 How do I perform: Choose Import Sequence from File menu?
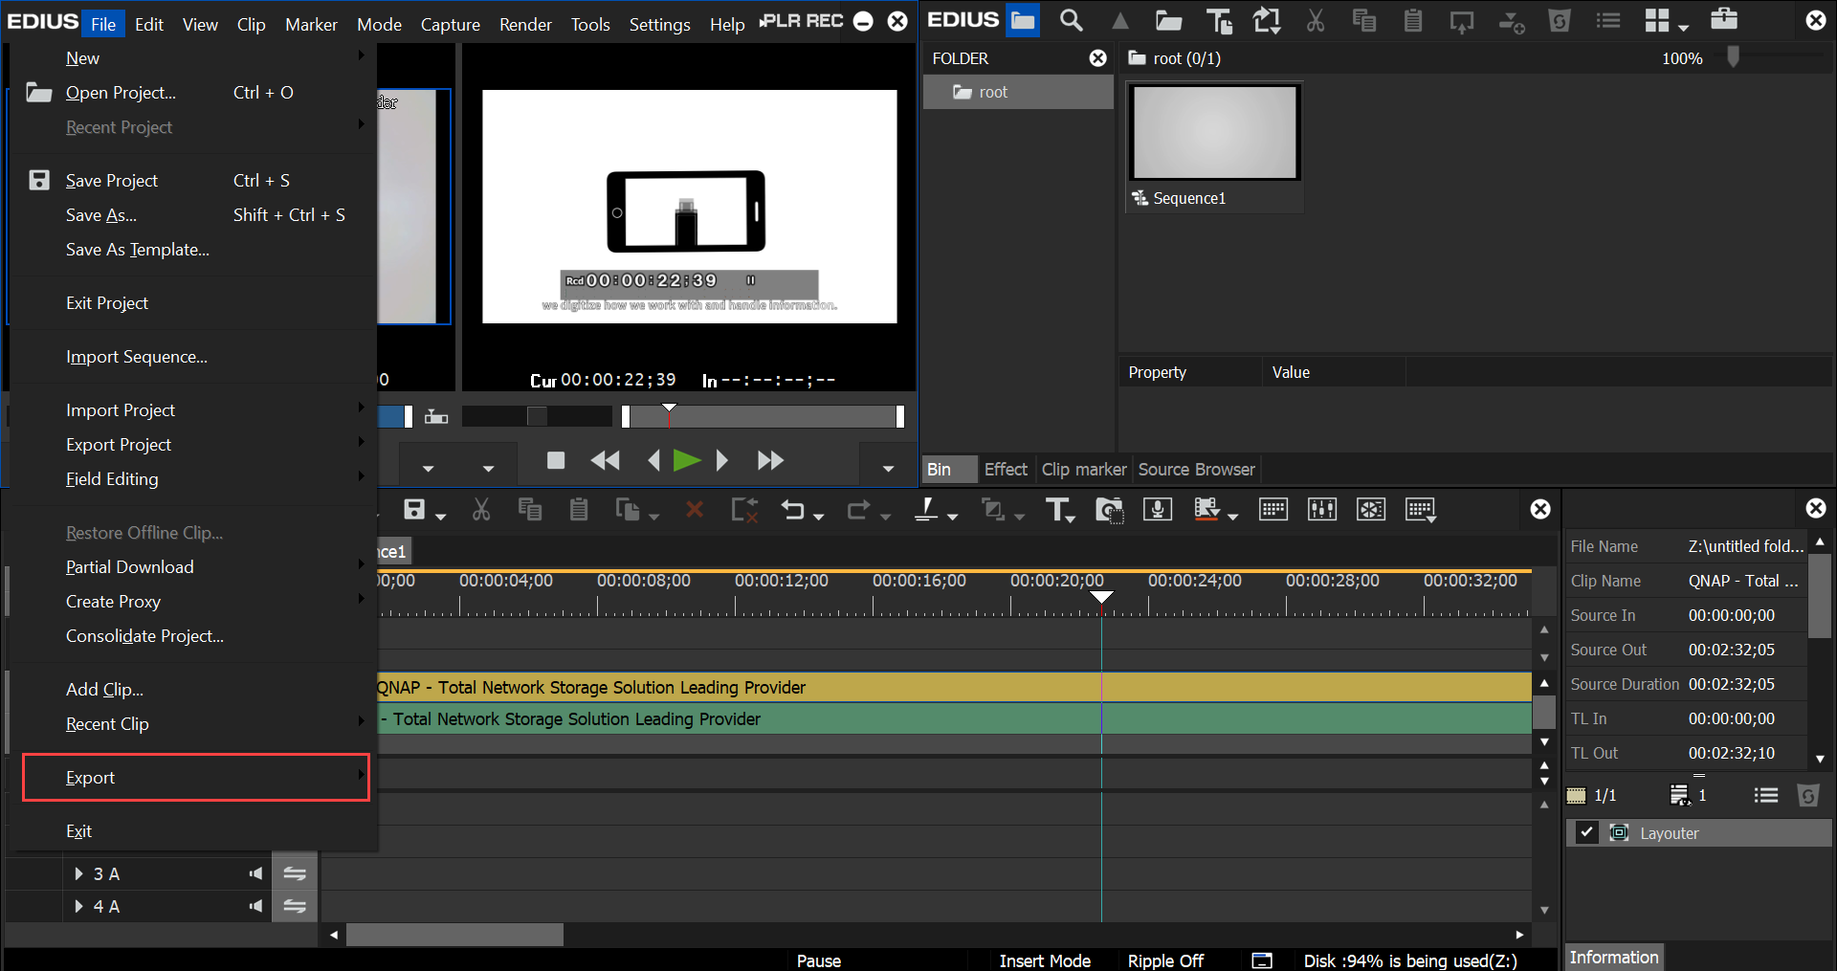[x=137, y=357]
